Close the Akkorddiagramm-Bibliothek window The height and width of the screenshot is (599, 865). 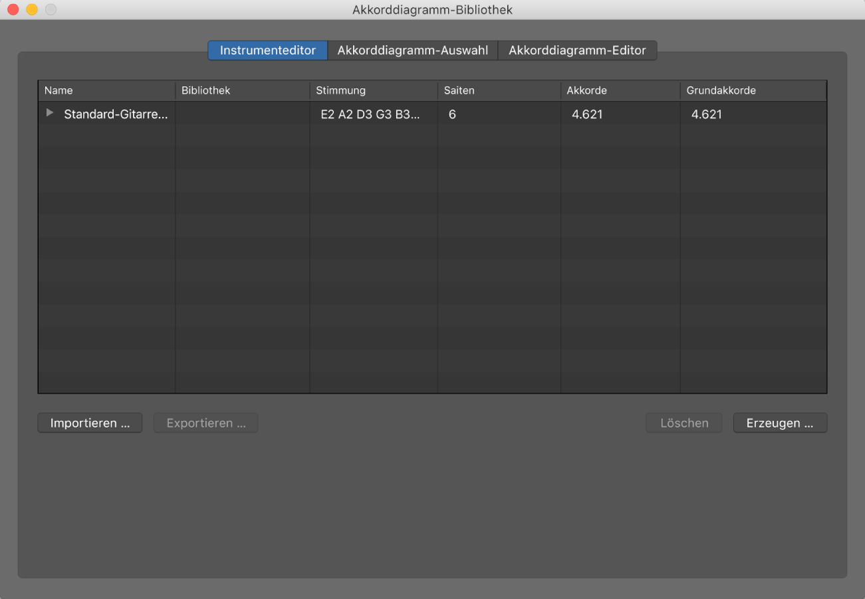tap(13, 10)
